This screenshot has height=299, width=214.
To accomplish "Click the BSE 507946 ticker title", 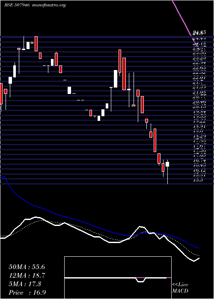I will pyautogui.click(x=17, y=5).
